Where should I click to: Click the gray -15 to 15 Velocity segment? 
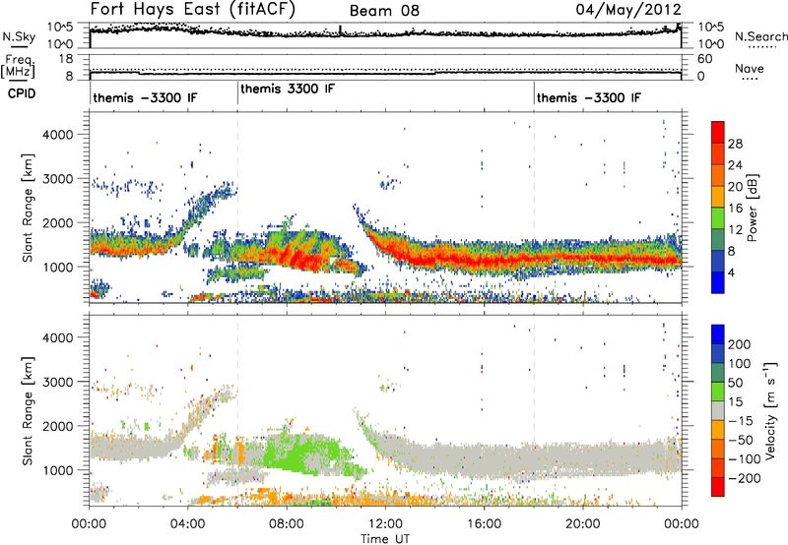[718, 410]
